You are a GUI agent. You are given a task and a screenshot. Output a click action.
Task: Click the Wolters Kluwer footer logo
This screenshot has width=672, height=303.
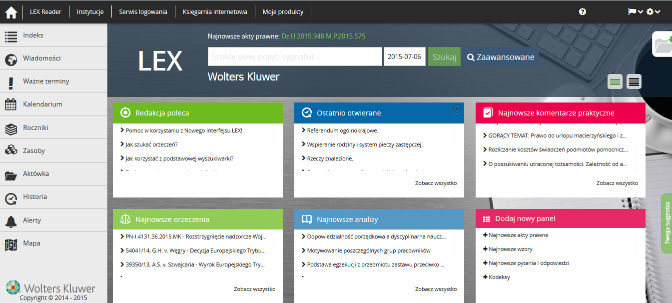[50, 288]
